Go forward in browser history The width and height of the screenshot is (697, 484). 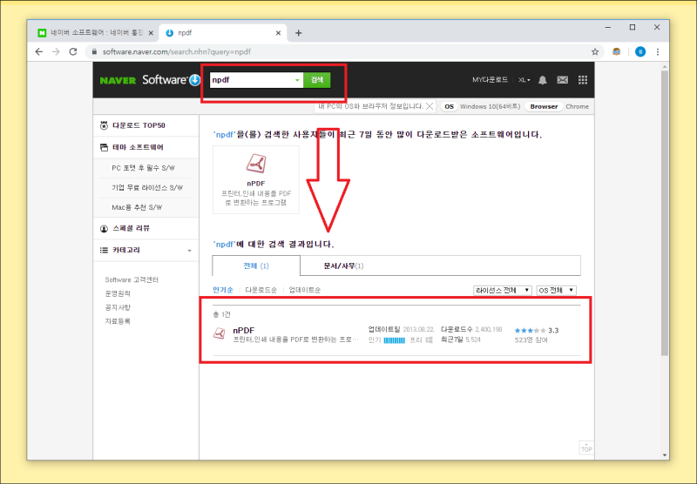56,52
